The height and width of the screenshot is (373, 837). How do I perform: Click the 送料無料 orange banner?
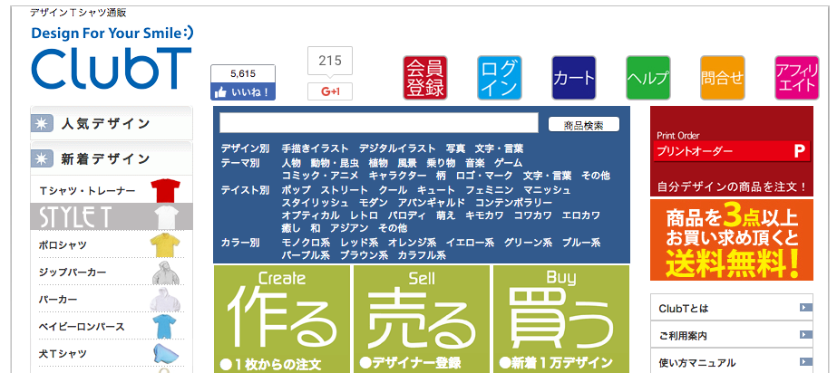click(x=732, y=240)
